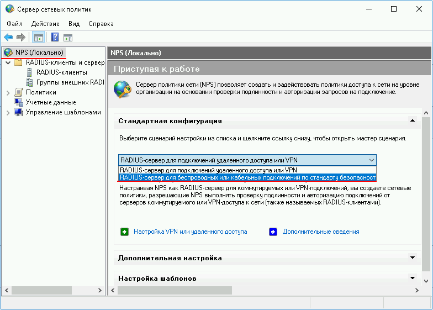The width and height of the screenshot is (433, 310).
Task: Open Настройка VPN или удаленного доступа link
Action: [x=190, y=232]
